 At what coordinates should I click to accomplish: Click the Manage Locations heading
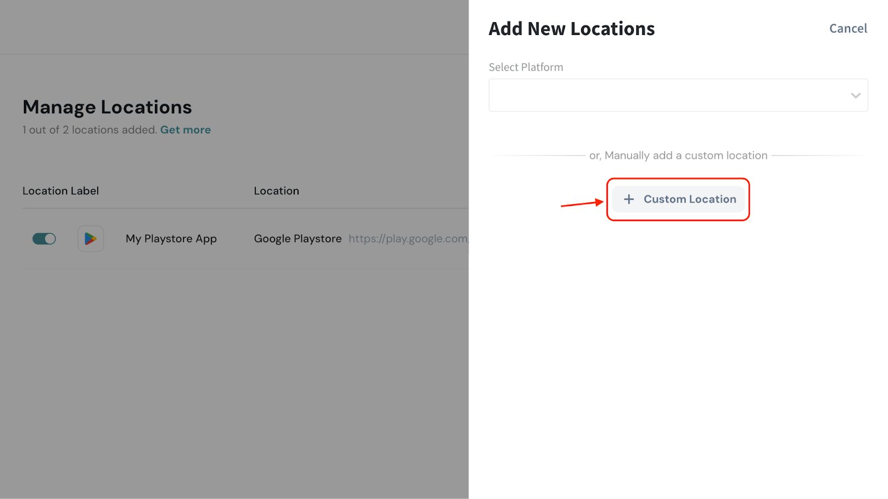107,107
